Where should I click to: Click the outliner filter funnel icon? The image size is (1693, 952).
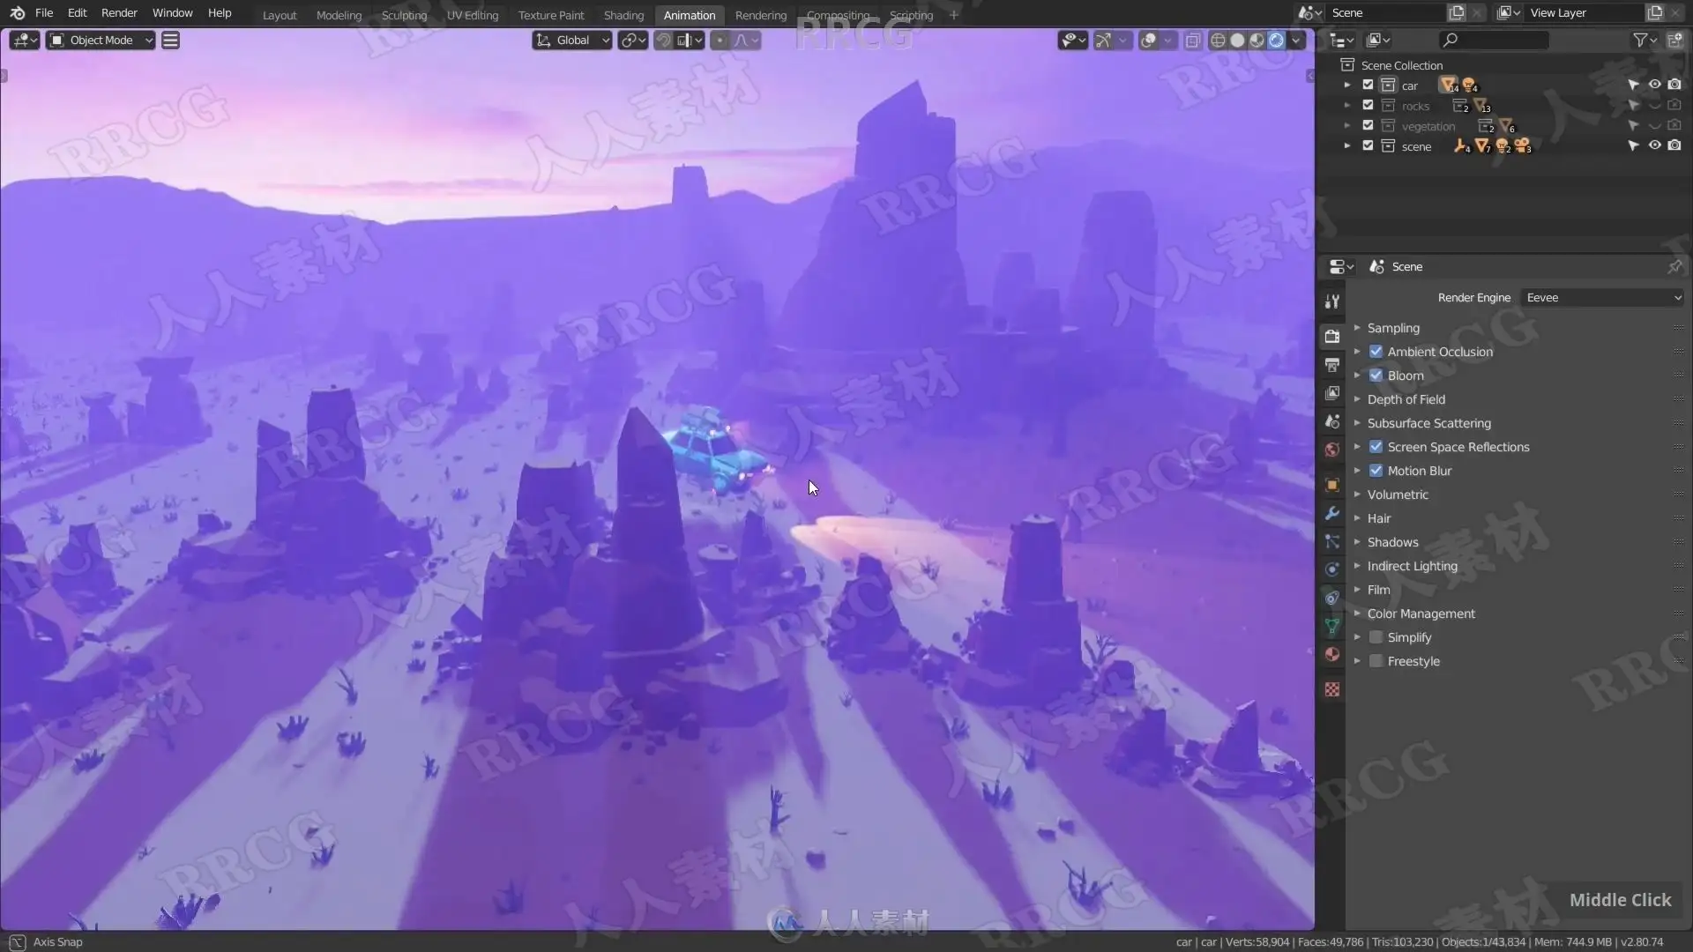pyautogui.click(x=1640, y=41)
